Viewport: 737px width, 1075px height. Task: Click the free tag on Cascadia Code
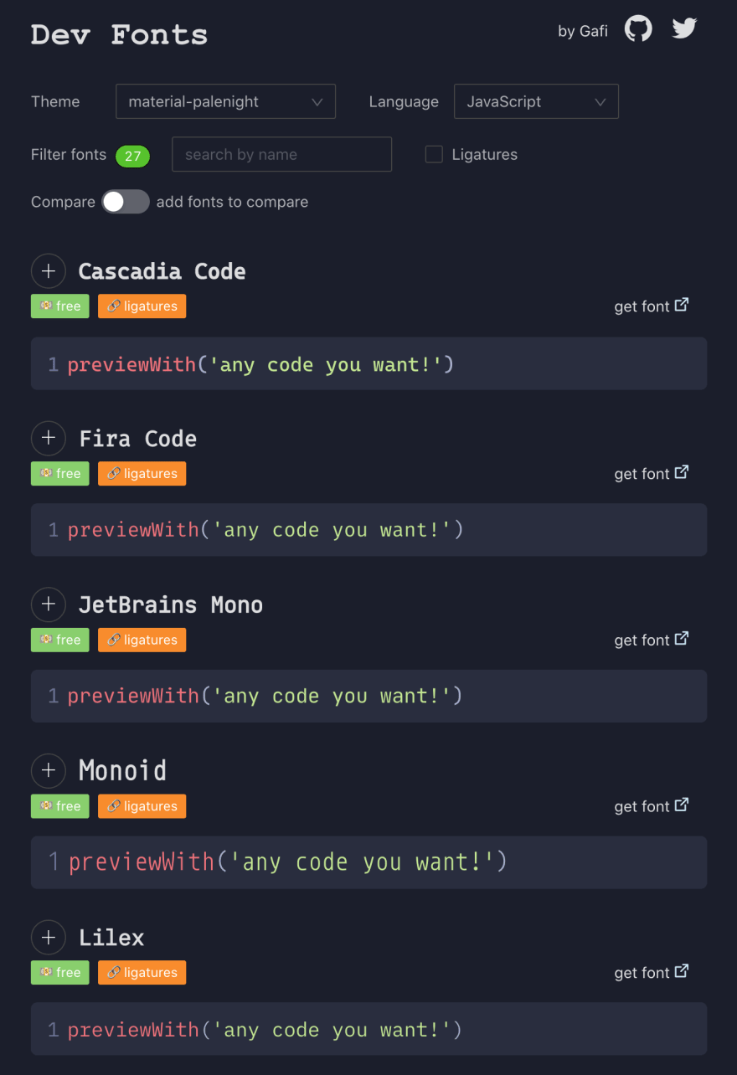point(60,306)
